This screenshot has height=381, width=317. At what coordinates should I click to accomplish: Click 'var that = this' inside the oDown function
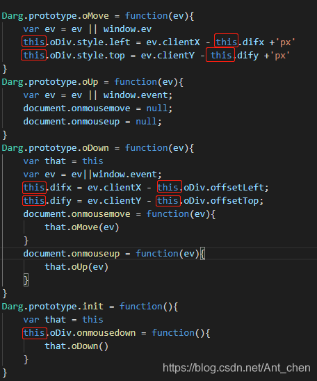[63, 161]
